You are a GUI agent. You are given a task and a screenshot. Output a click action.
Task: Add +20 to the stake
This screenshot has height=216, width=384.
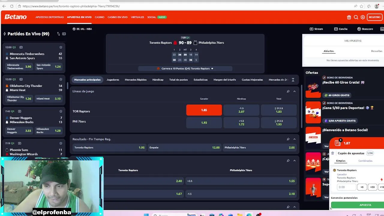pos(372,187)
